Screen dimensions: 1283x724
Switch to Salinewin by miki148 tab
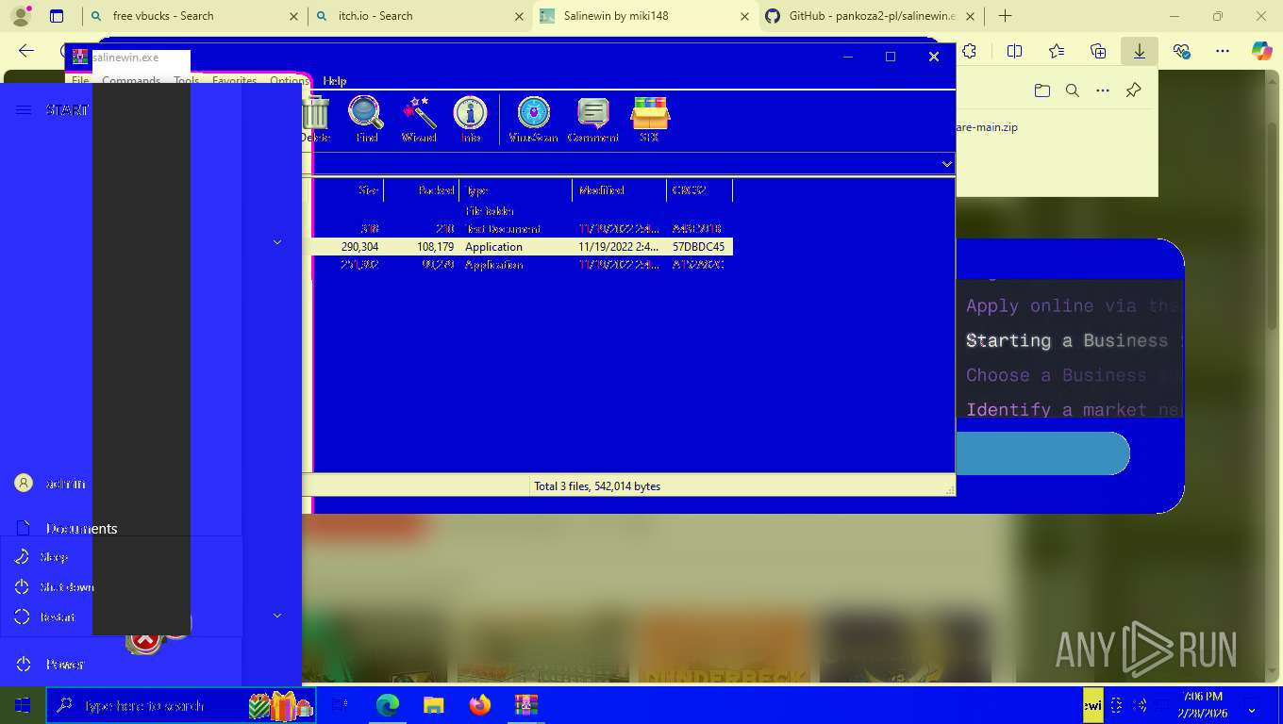click(646, 16)
